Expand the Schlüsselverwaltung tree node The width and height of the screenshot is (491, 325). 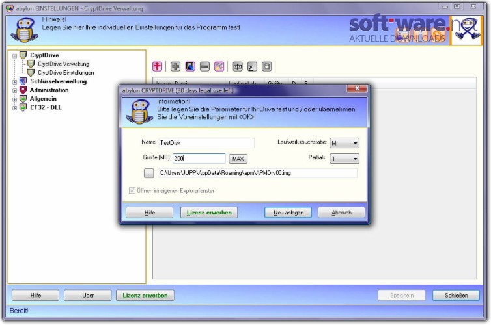[14, 82]
